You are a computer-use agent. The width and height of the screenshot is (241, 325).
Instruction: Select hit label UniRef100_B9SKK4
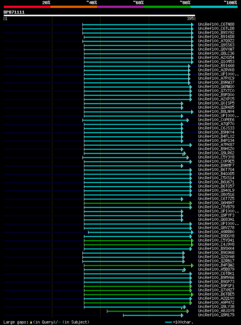tap(217, 248)
